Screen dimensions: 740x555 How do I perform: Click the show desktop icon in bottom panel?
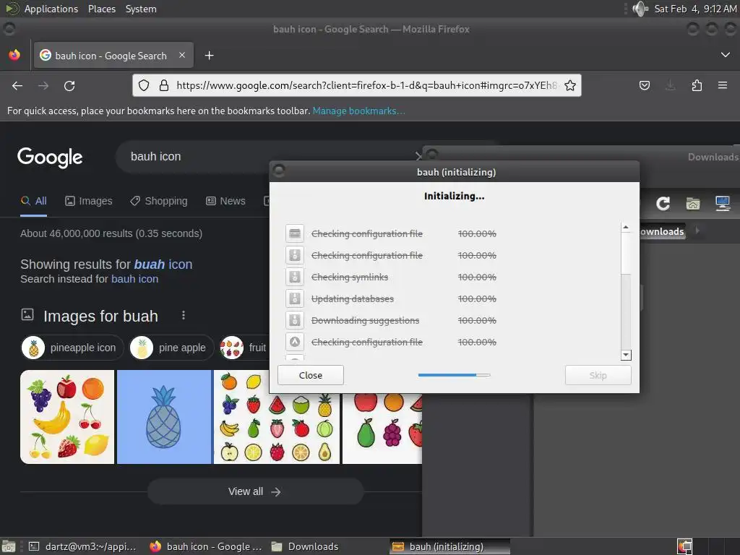[x=9, y=546]
